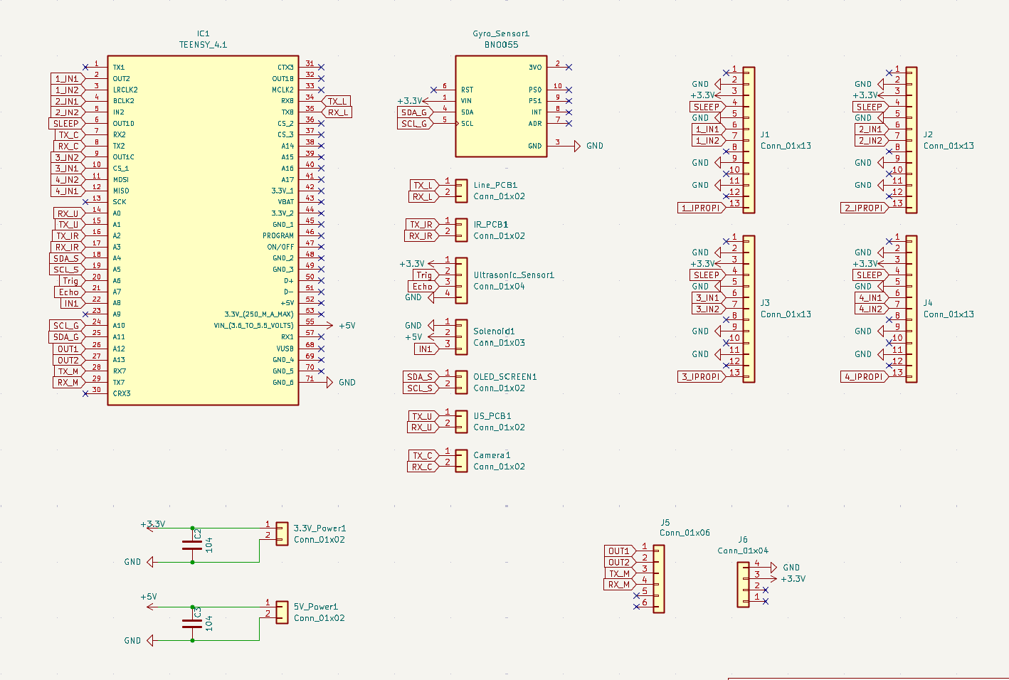Select the TEENSY_4.1 IC1 symbol body
Viewport: 1009px width, 680px height.
(x=203, y=230)
